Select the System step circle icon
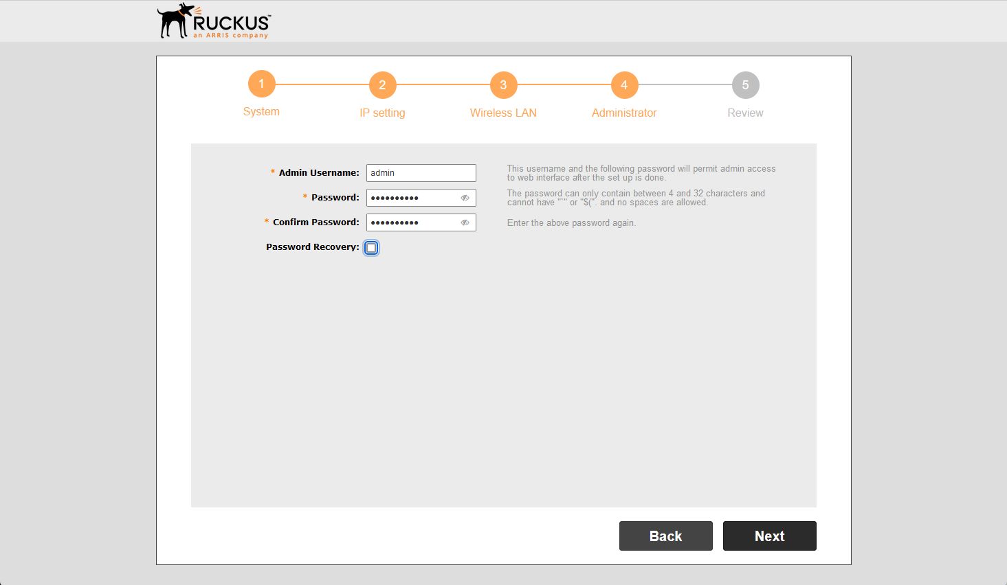The image size is (1007, 585). click(261, 84)
